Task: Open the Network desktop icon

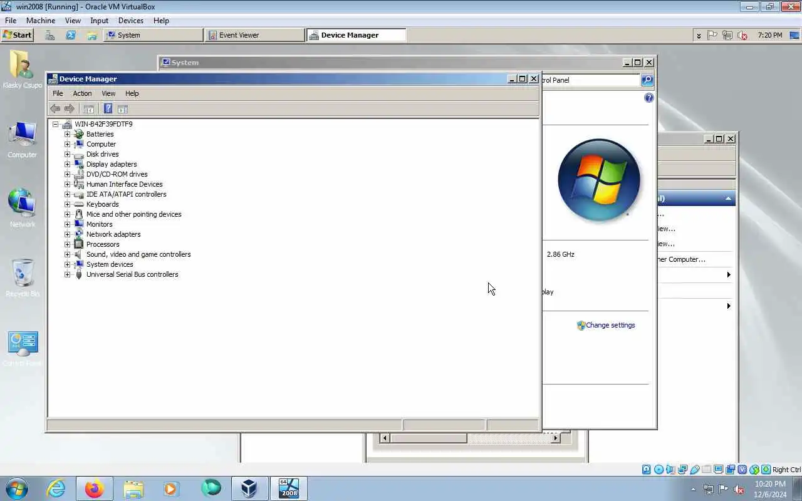Action: pos(23,209)
